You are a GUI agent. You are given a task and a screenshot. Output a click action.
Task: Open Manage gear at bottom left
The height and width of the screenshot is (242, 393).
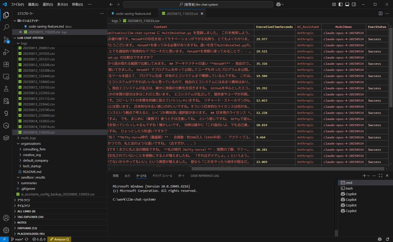click(x=6, y=230)
